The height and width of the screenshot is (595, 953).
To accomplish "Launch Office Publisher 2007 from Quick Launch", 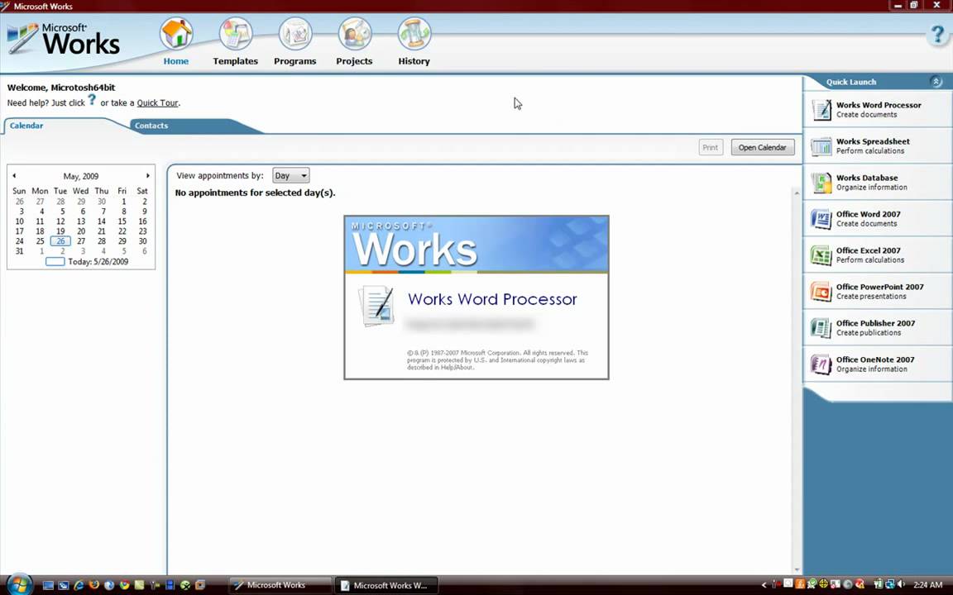I will click(878, 328).
